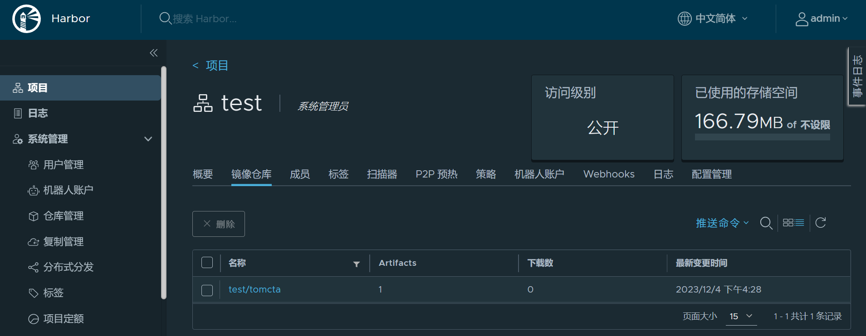Open the 配置管理 tab

(712, 174)
